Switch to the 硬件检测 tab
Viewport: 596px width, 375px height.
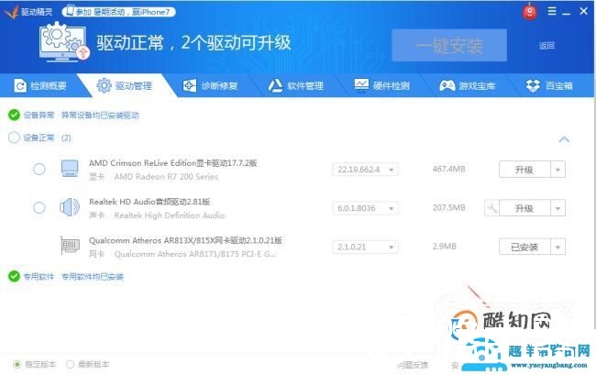tap(382, 85)
